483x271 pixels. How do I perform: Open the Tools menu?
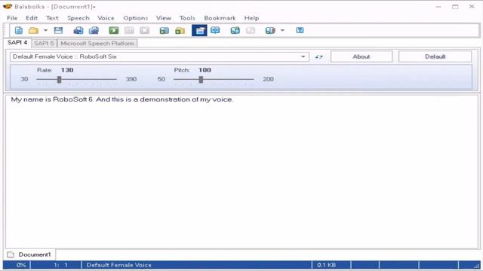click(x=187, y=18)
